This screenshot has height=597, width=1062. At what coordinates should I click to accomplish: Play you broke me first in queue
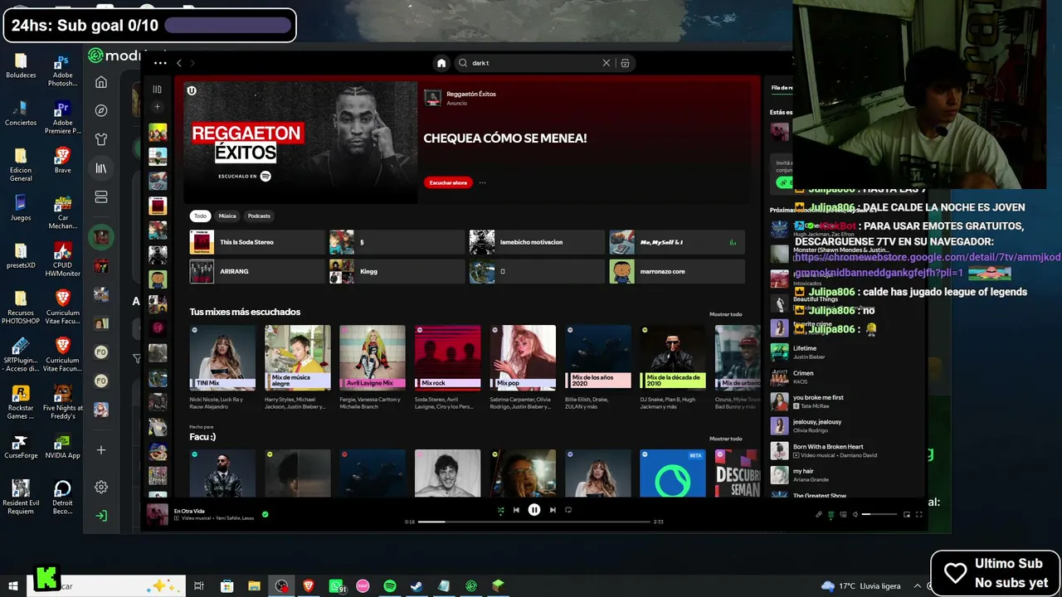pyautogui.click(x=846, y=401)
